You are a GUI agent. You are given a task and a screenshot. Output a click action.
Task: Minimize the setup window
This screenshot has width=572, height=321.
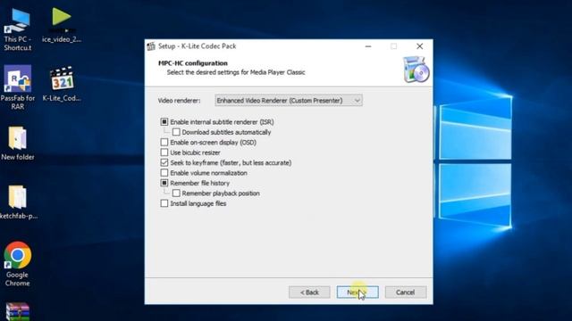point(368,46)
